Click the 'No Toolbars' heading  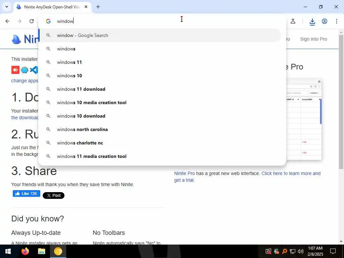point(109,233)
